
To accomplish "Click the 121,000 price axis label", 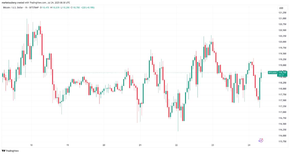I will click(x=283, y=18).
